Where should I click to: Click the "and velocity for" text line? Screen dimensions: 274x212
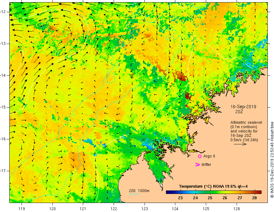244,131
